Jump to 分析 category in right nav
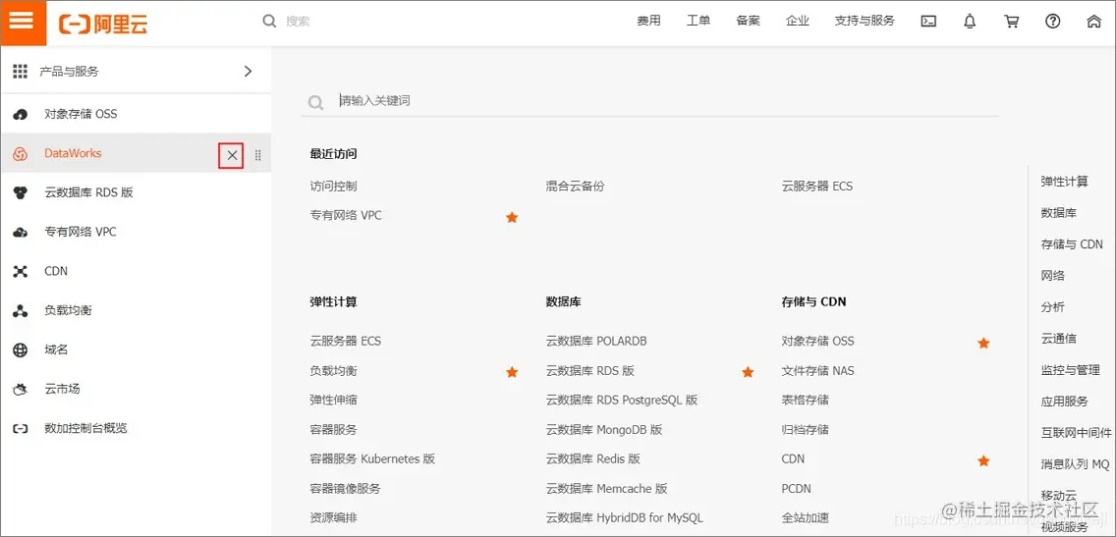The height and width of the screenshot is (537, 1116). [1053, 307]
